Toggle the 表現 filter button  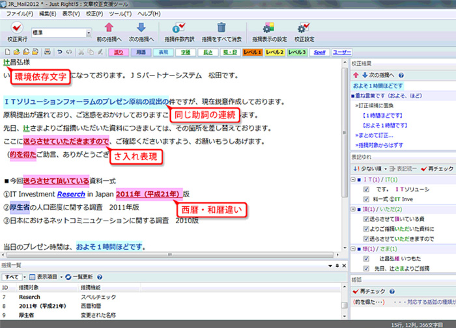click(164, 52)
